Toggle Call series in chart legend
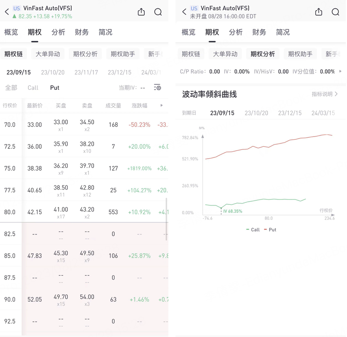This screenshot has height=337, width=347. pyautogui.click(x=253, y=230)
